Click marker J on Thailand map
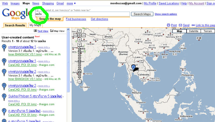The image size is (215, 122). (x=133, y=67)
